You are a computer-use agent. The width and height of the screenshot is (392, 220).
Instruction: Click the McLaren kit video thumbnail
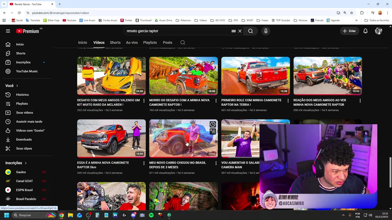pos(111,76)
